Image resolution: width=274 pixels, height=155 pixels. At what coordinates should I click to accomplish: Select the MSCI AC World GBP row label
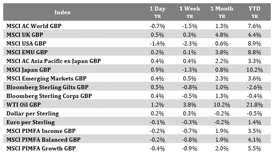pos(34,26)
